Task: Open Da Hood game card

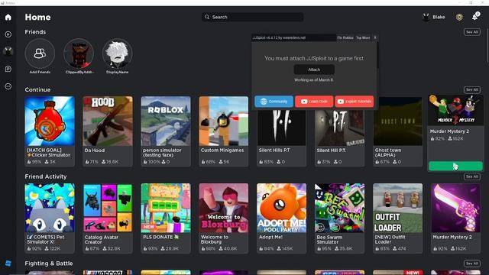Action: pos(108,131)
